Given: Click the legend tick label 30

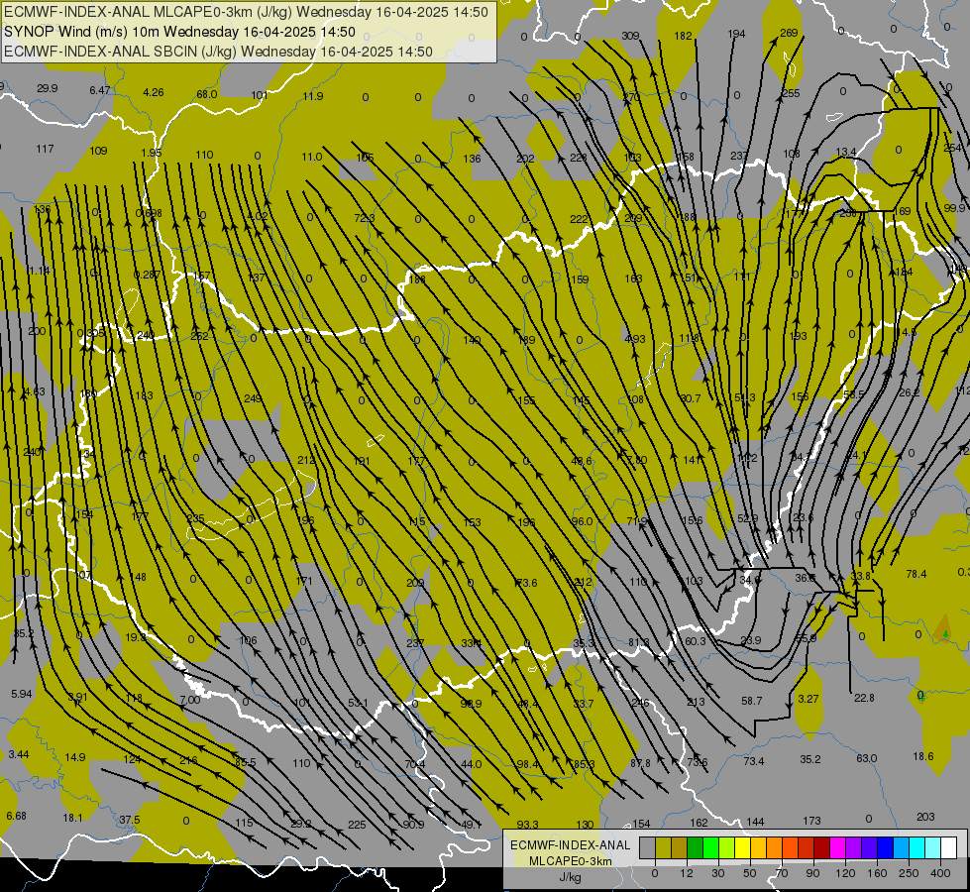Looking at the screenshot, I should click(718, 873).
